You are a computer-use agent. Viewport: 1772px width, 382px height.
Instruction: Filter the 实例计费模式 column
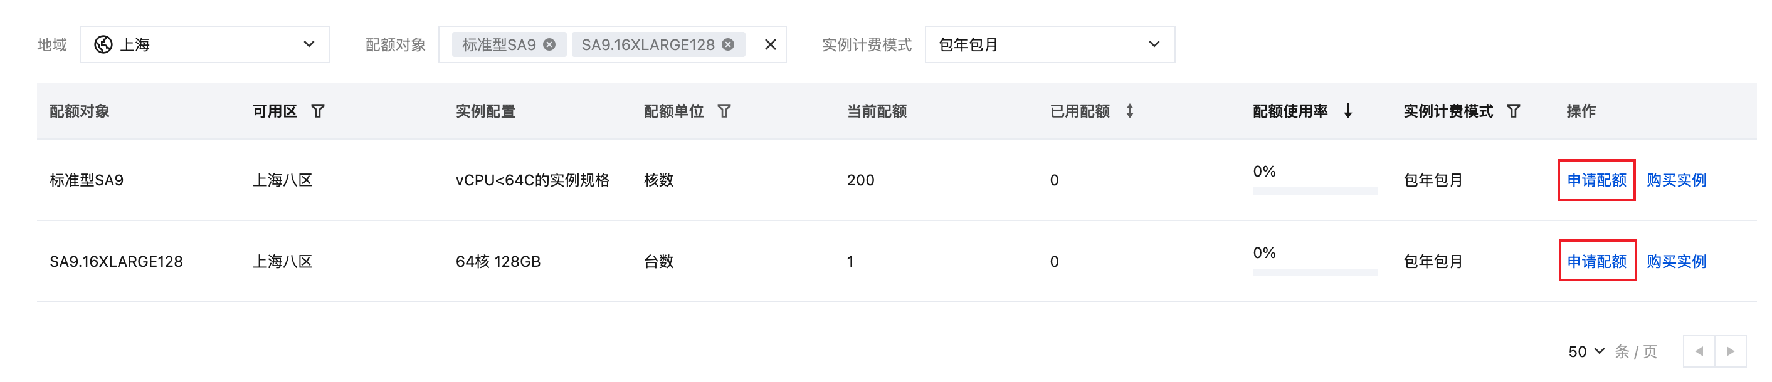[1514, 111]
